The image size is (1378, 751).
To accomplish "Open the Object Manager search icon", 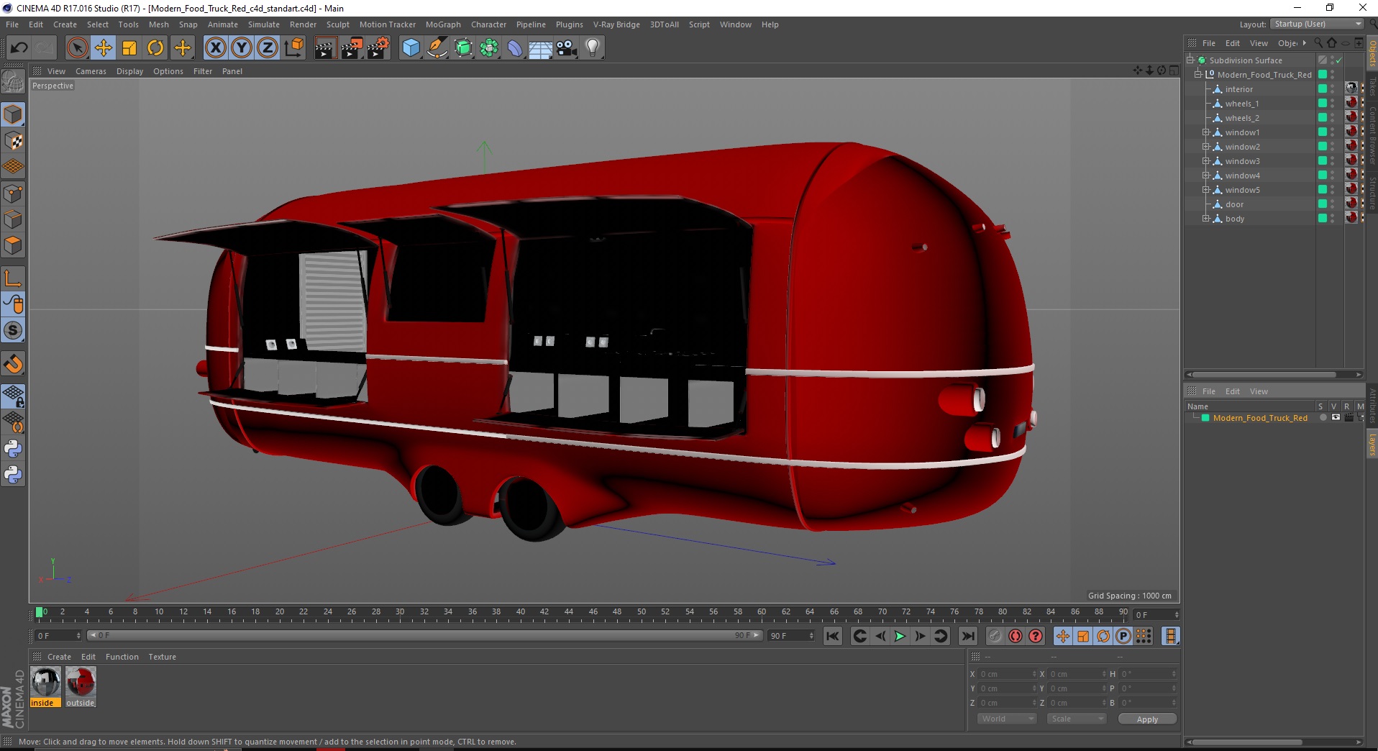I will (x=1318, y=43).
